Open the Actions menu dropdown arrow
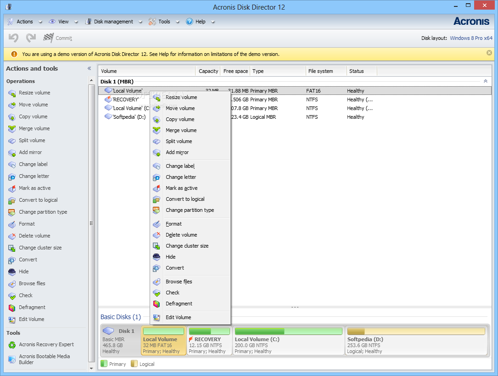This screenshot has height=376, width=498. (x=40, y=22)
